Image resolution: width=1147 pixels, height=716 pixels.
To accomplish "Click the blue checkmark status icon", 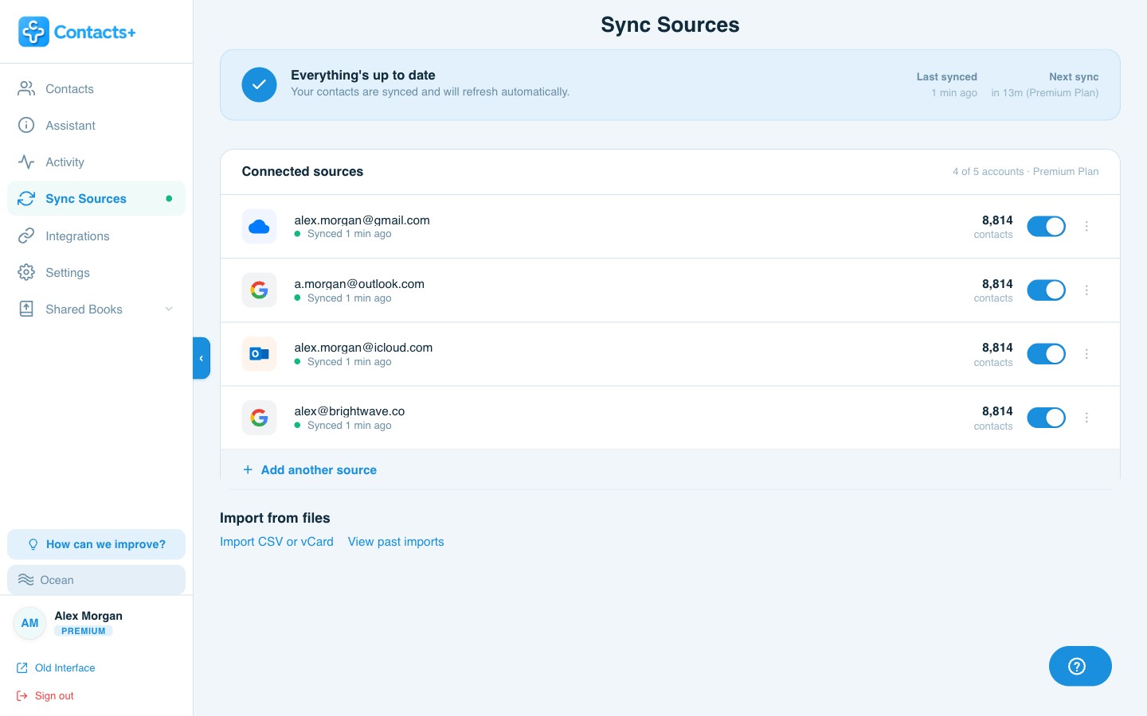I will tap(259, 84).
